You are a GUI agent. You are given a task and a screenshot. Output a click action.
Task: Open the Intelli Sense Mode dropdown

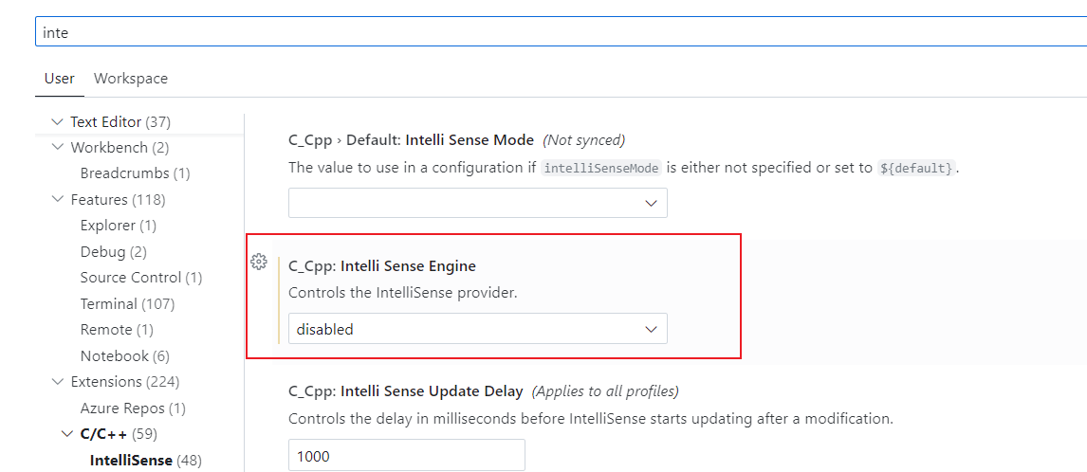click(478, 203)
